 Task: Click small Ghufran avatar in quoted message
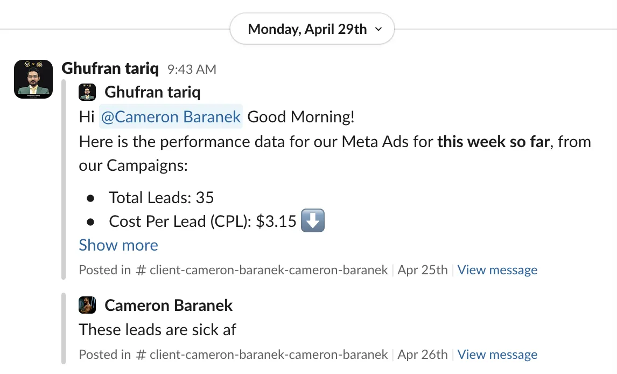(x=87, y=92)
